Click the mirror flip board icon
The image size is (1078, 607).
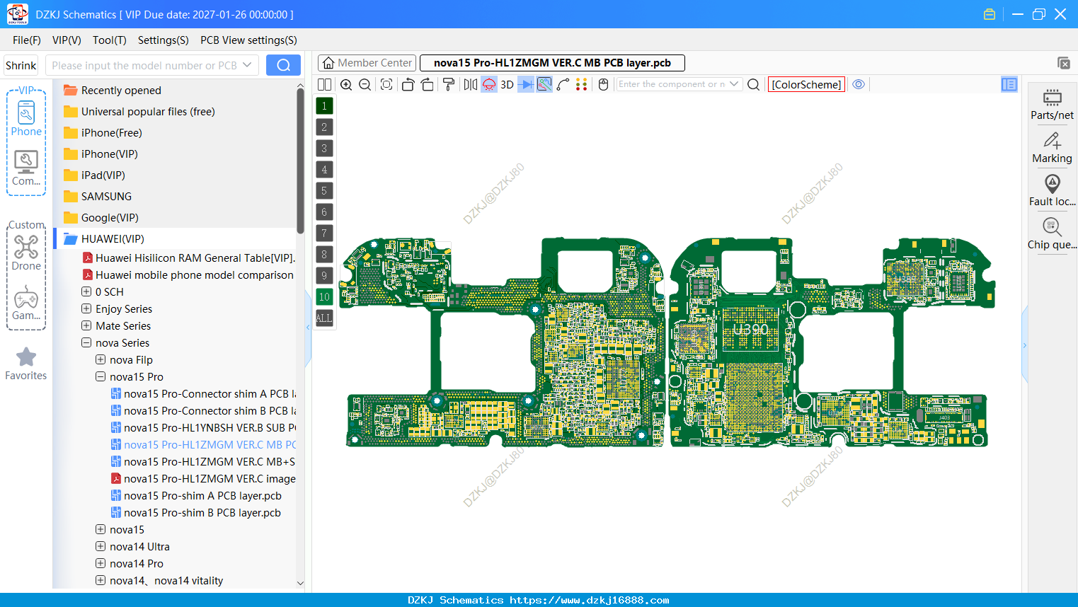(x=471, y=84)
